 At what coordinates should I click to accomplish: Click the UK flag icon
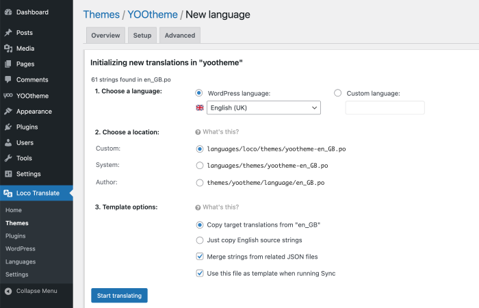coord(200,108)
